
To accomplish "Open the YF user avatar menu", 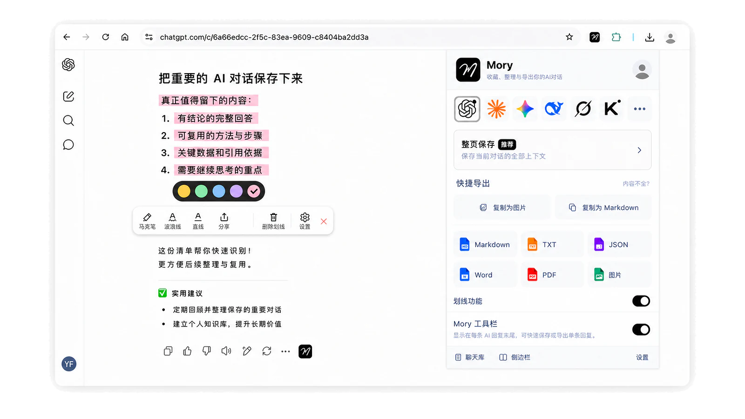I will 69,364.
